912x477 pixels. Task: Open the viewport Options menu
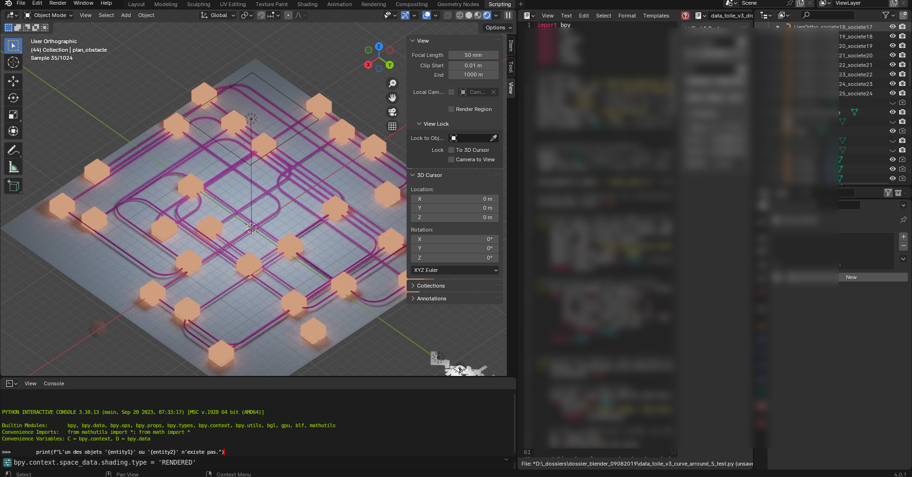[497, 28]
